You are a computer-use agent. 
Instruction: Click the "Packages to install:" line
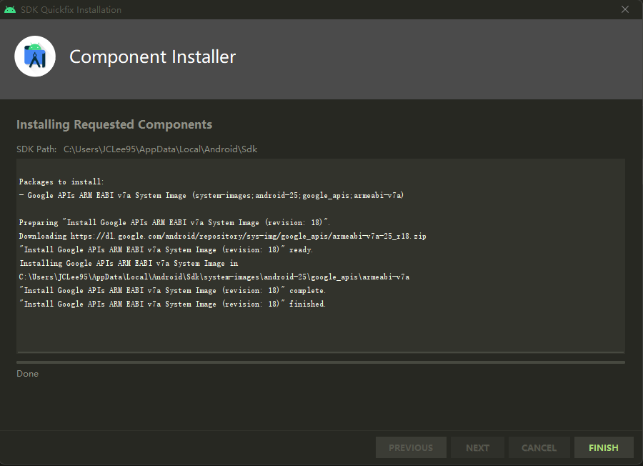click(61, 182)
